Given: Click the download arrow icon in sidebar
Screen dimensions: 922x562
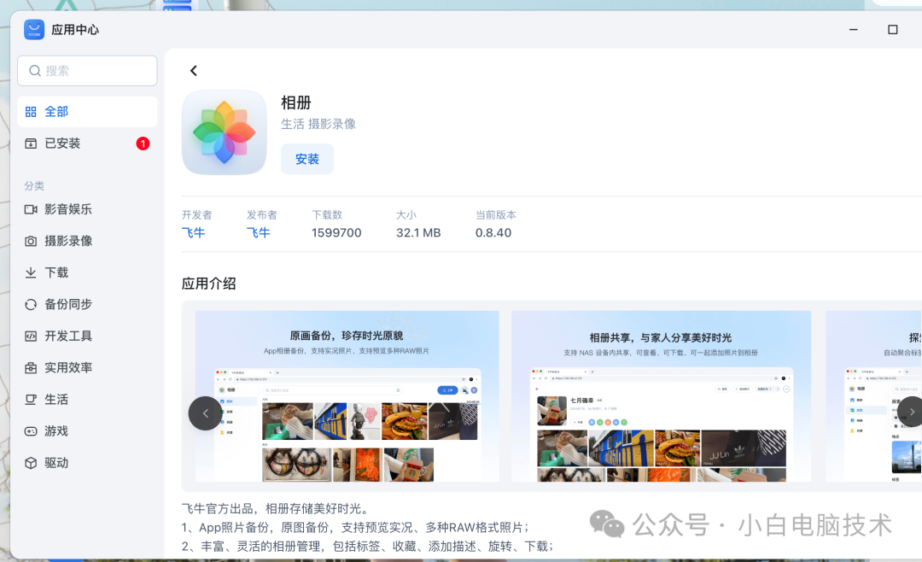Looking at the screenshot, I should pos(31,273).
